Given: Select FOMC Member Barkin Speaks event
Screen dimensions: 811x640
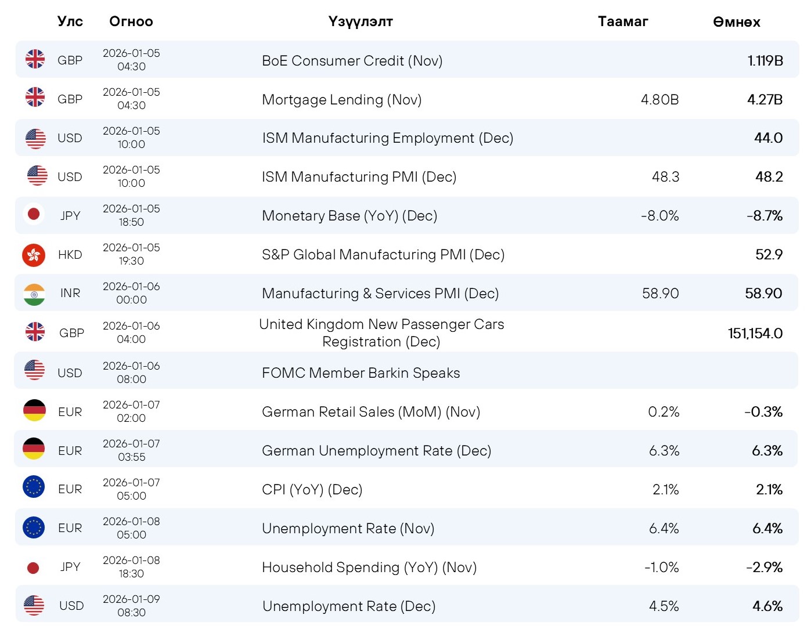Looking at the screenshot, I should [361, 373].
